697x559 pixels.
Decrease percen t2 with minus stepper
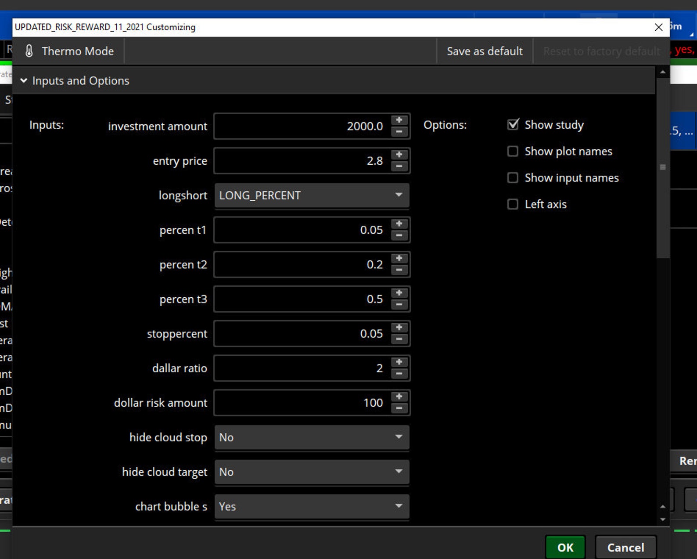(399, 270)
